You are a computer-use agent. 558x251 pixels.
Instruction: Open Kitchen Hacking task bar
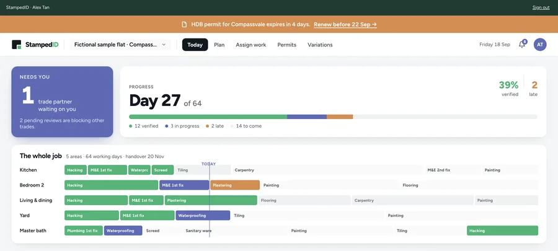[x=76, y=170]
